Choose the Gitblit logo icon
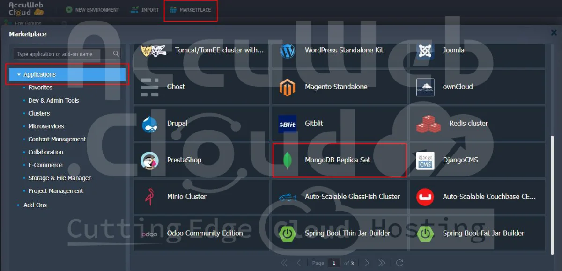Screen dimensions: 562x271 pos(287,124)
